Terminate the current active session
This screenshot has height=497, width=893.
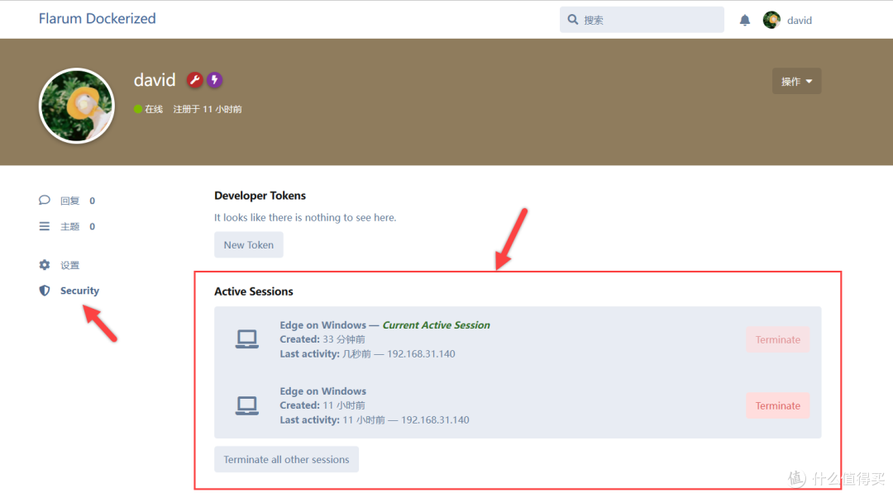[x=777, y=339]
